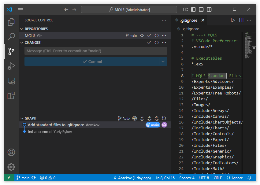This screenshot has height=185, width=260.
Task: Synchronize changes in MQL5 repository row
Action: coord(142,35)
